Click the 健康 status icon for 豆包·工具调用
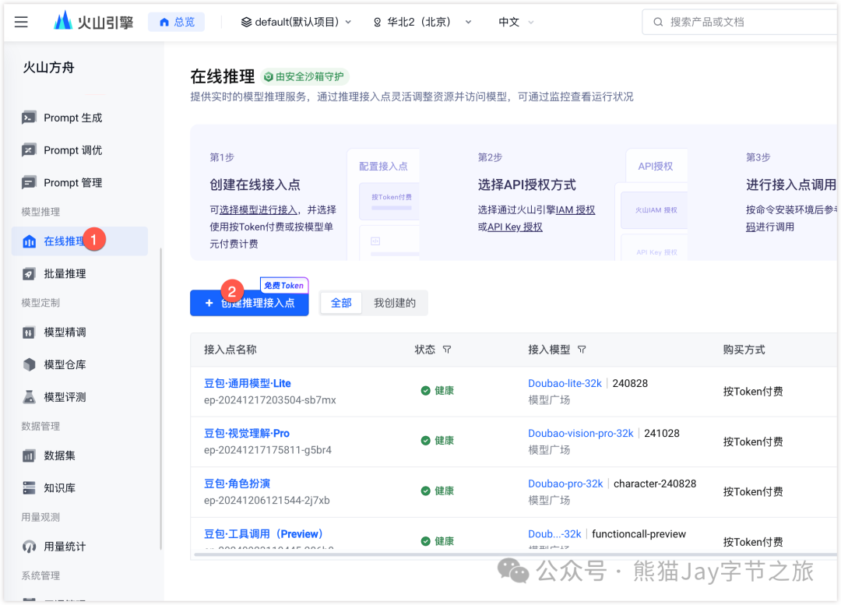 click(425, 541)
